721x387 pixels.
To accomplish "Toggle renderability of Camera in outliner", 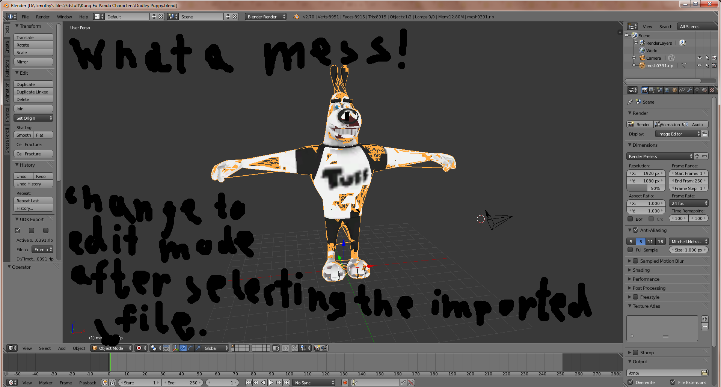I will 714,58.
